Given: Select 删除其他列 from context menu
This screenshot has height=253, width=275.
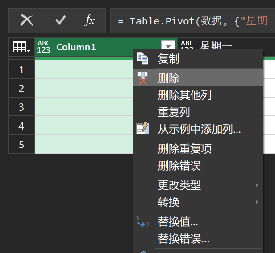Looking at the screenshot, I should click(x=184, y=95).
